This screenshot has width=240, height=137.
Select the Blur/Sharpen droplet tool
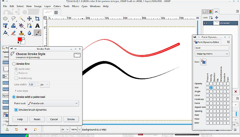point(30,33)
